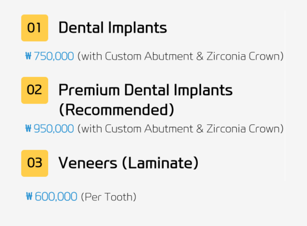This screenshot has width=307, height=226.
Task: Click the yellow 03 number badge
Action: click(x=34, y=163)
